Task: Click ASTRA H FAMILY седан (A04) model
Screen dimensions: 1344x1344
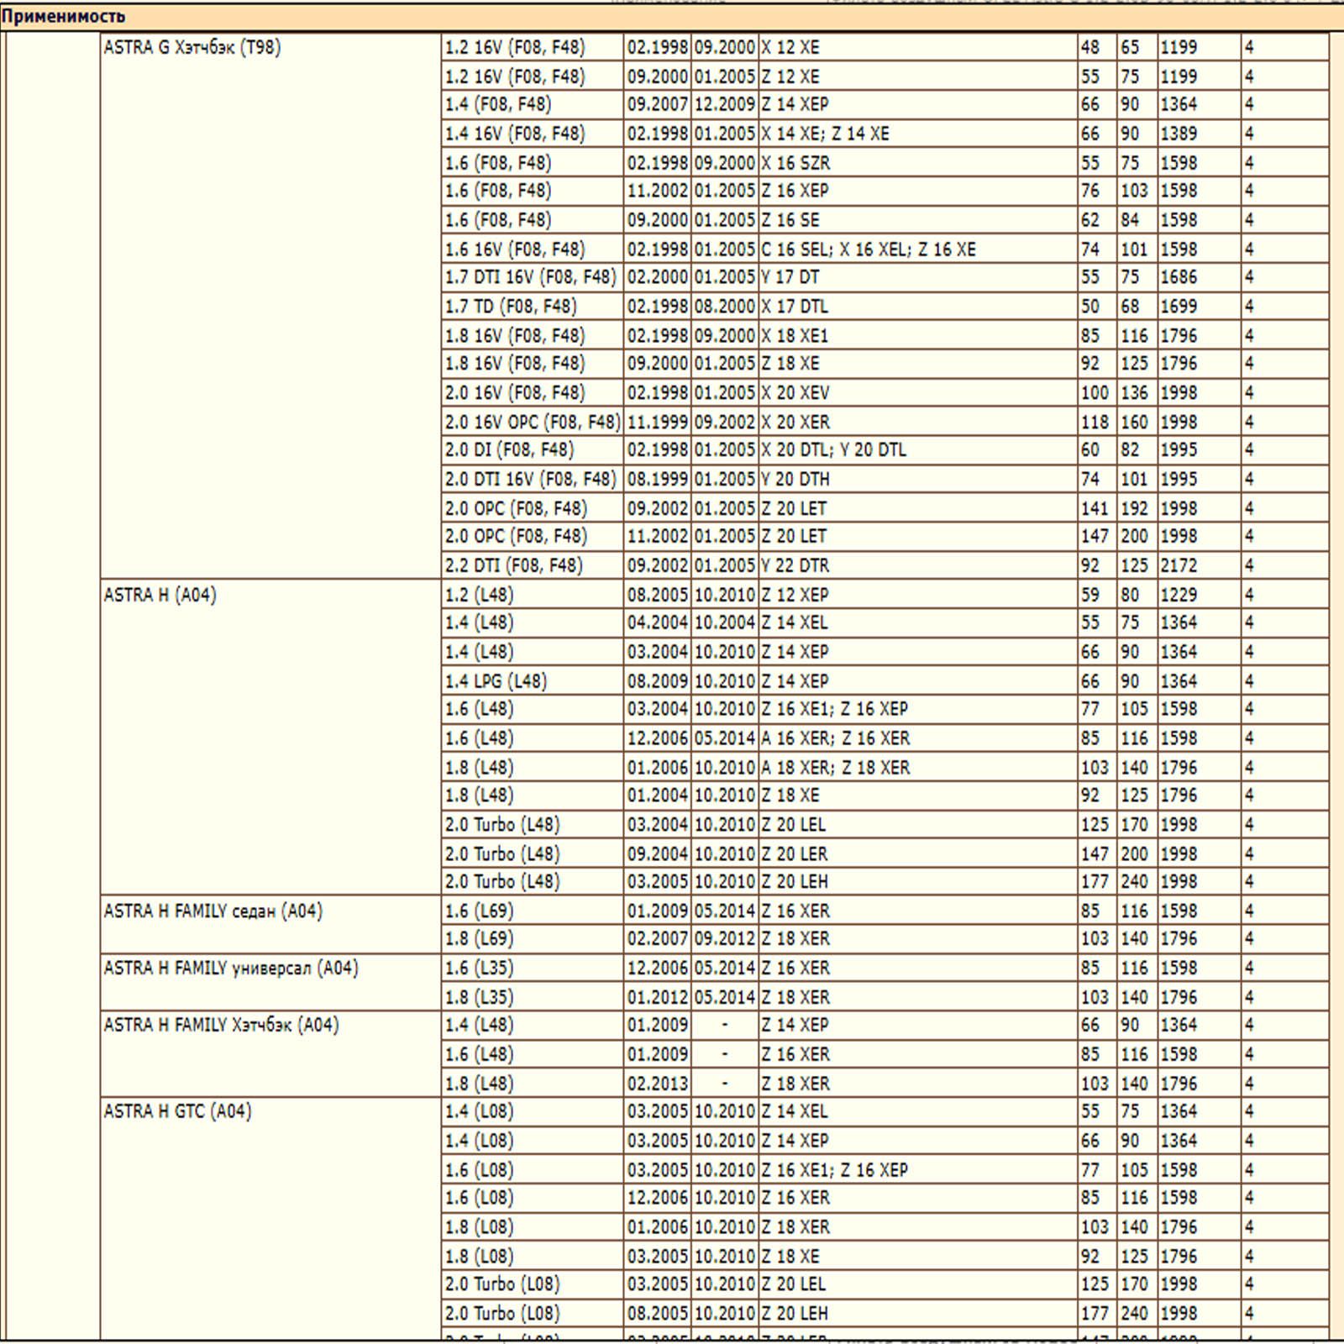Action: tap(213, 911)
